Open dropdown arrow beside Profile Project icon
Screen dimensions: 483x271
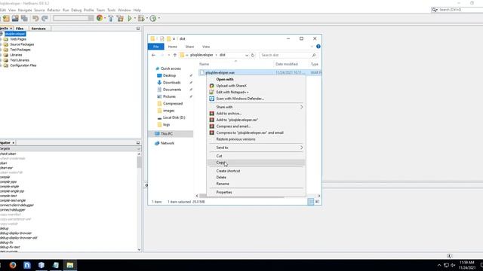tap(158, 18)
